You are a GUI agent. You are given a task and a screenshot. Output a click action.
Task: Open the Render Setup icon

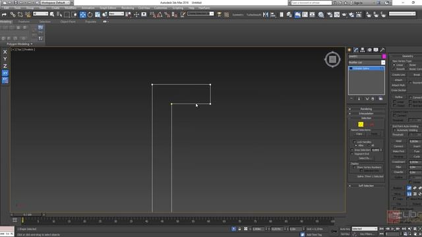point(330,14)
